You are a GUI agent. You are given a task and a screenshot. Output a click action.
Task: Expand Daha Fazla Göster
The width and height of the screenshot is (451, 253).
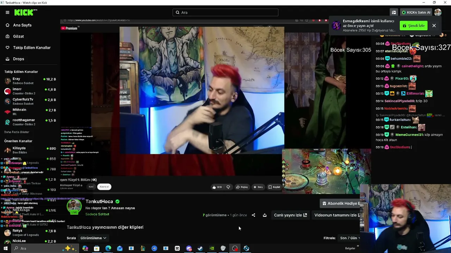[17, 132]
